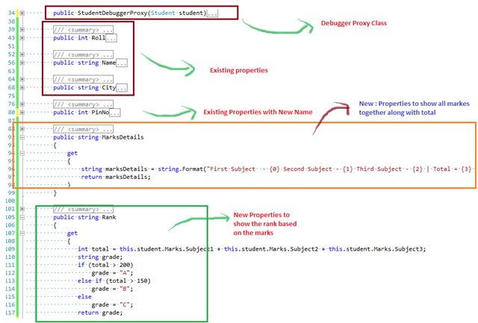478x323 pixels.
Task: Click the plus icon beside PinNo property
Action: [22, 113]
